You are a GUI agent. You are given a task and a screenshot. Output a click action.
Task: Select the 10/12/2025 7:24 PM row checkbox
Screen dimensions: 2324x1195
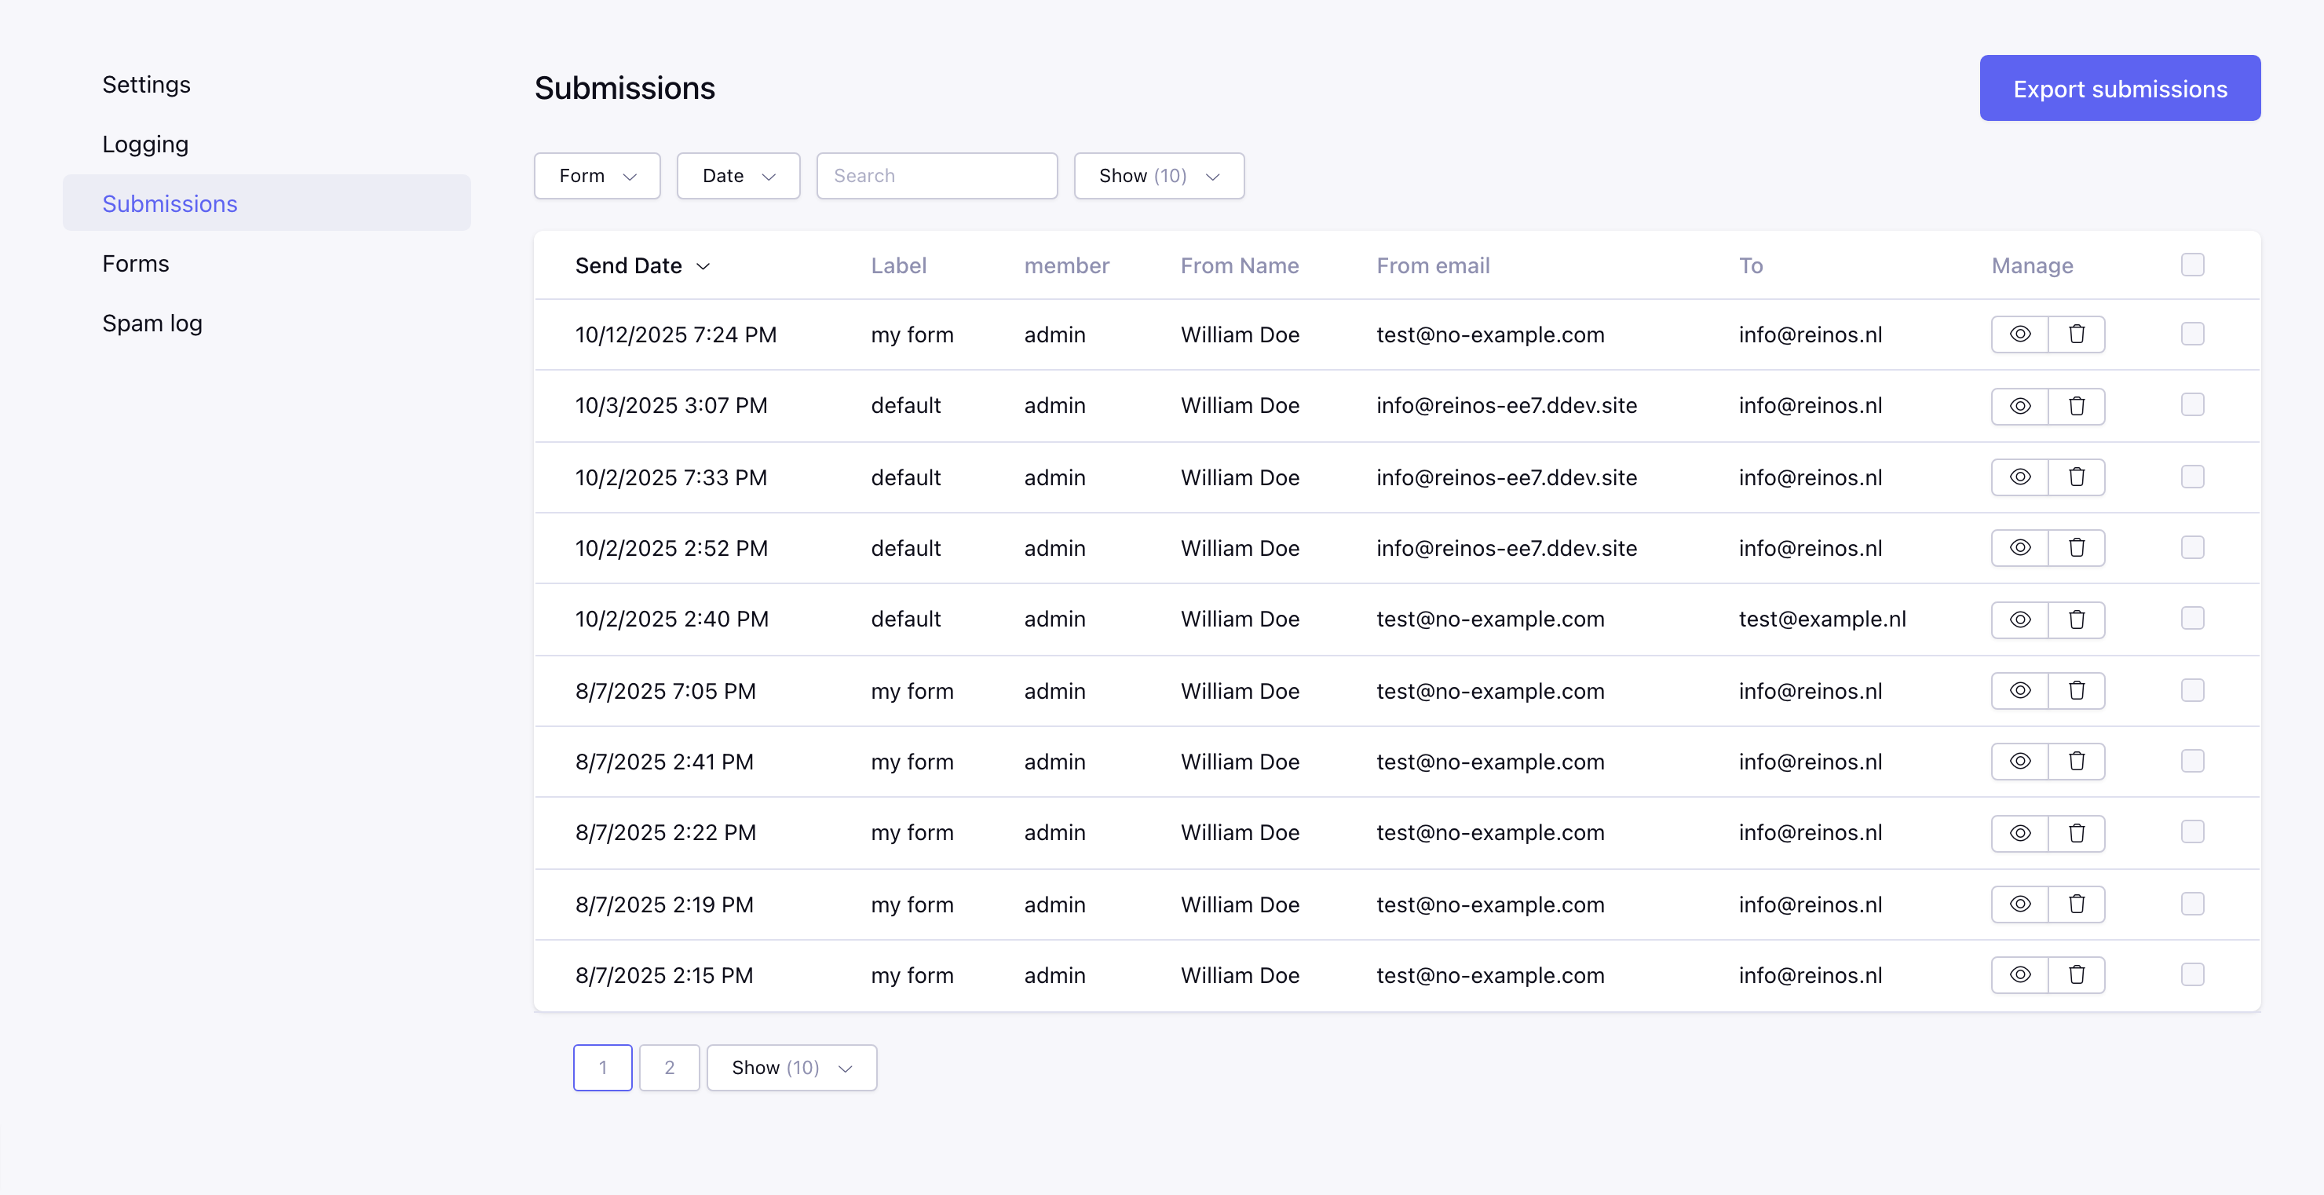[x=2192, y=334]
